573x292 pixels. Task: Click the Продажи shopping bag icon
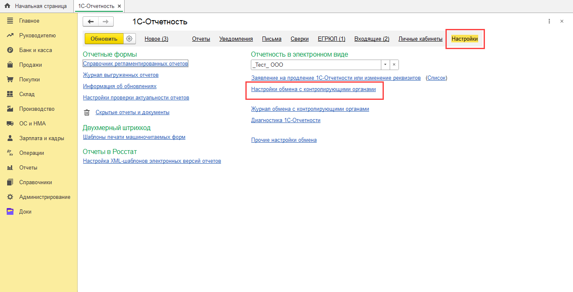[x=10, y=65]
